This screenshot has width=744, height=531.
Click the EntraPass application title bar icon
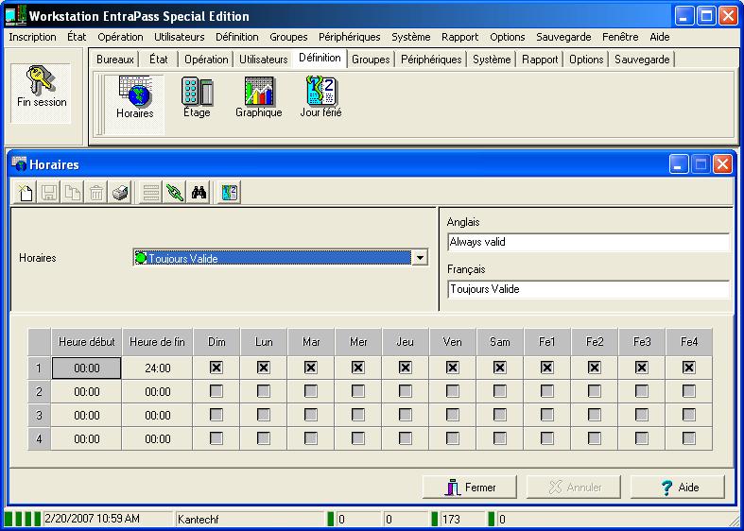[x=15, y=16]
